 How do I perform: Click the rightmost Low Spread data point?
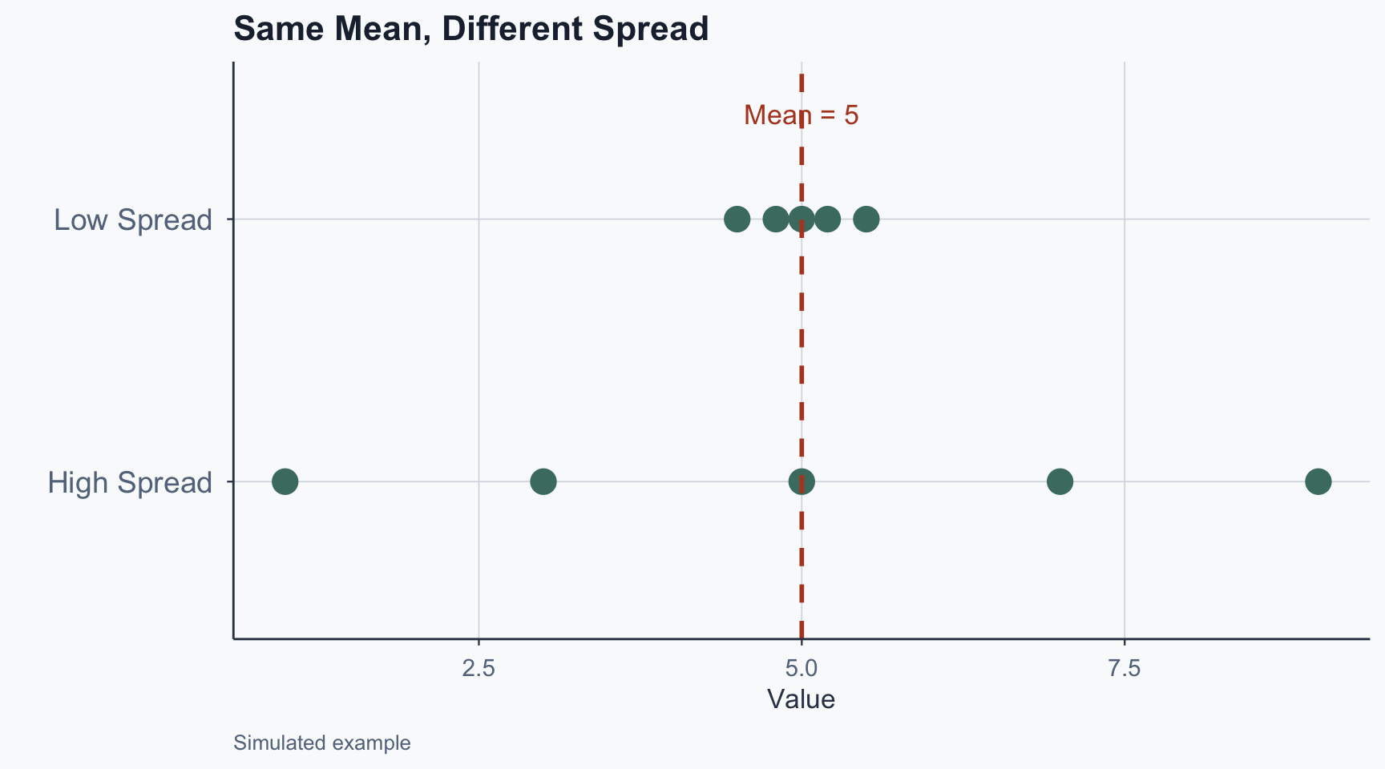point(866,219)
